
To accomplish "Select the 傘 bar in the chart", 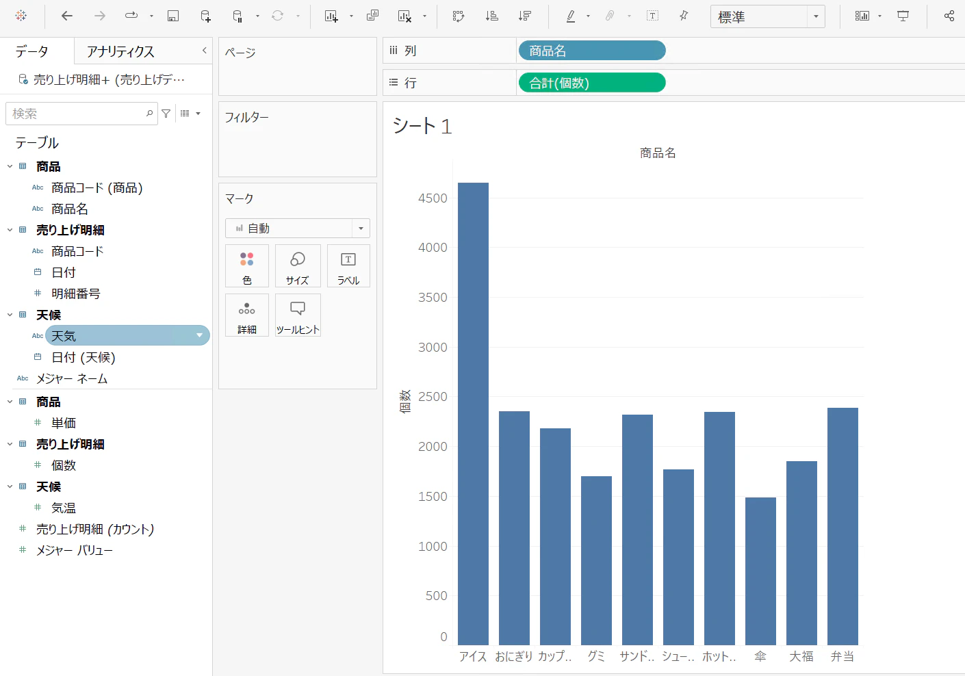I will point(760,571).
